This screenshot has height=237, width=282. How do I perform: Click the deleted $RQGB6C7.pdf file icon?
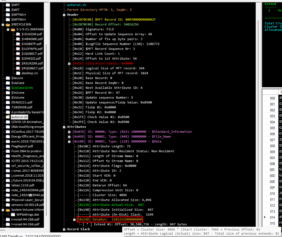click(x=18, y=68)
